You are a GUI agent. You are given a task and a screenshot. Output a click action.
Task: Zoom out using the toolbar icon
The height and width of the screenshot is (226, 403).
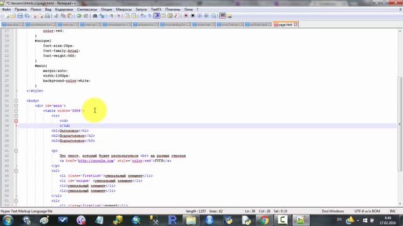point(118,16)
